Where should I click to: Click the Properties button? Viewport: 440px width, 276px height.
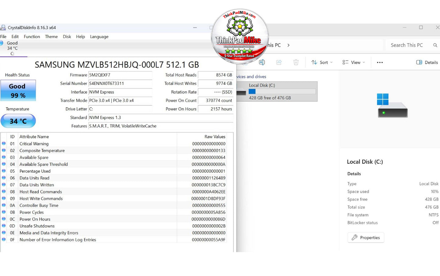(366, 237)
